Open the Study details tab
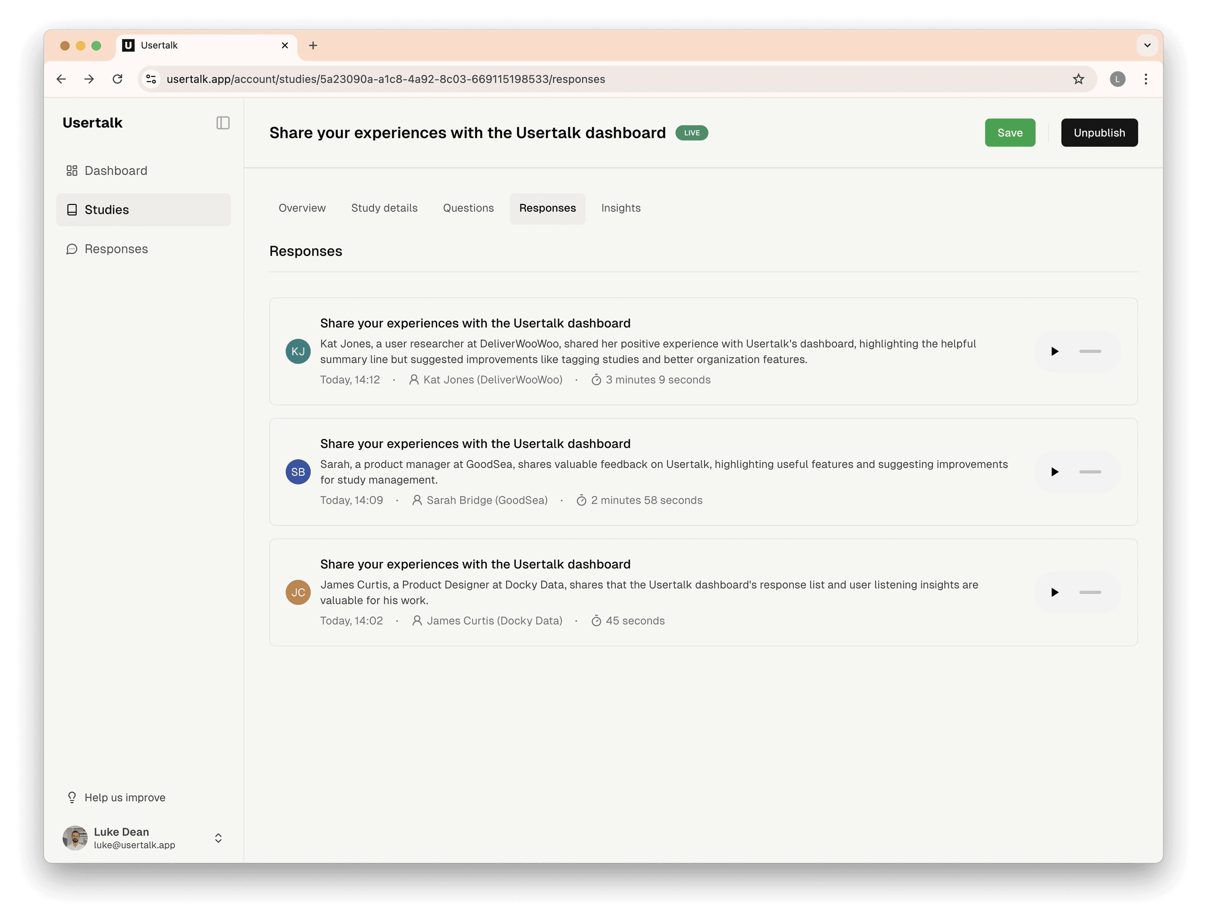Viewport: 1207px width, 921px height. point(384,208)
